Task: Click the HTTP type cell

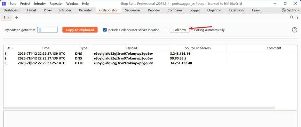Action: coord(79,63)
